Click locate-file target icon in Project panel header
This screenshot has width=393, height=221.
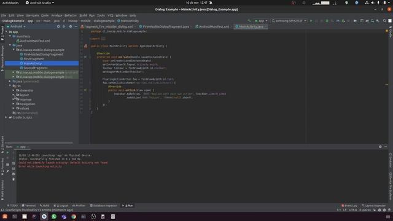(58, 26)
